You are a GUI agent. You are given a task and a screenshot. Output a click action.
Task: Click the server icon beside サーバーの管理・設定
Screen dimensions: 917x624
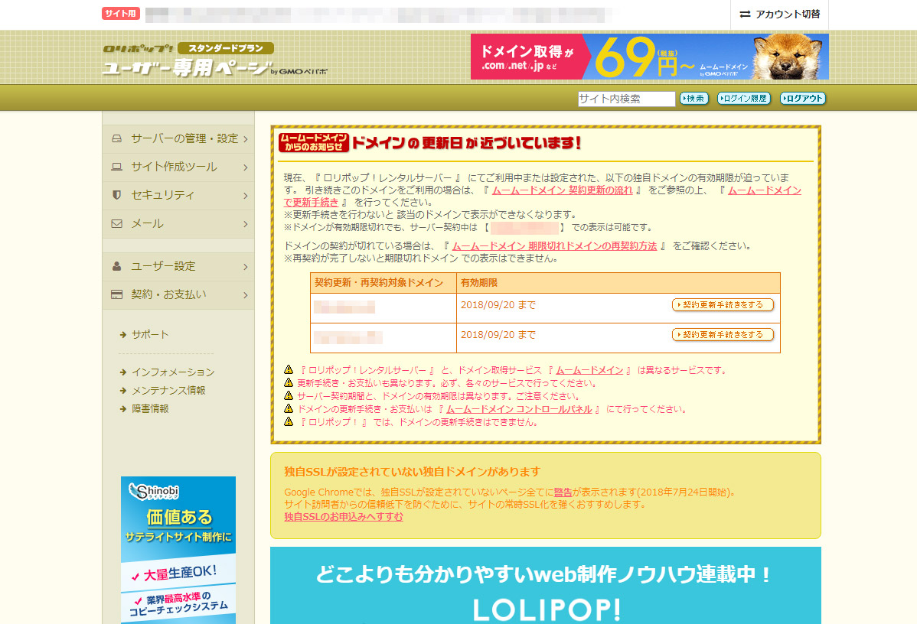point(117,138)
